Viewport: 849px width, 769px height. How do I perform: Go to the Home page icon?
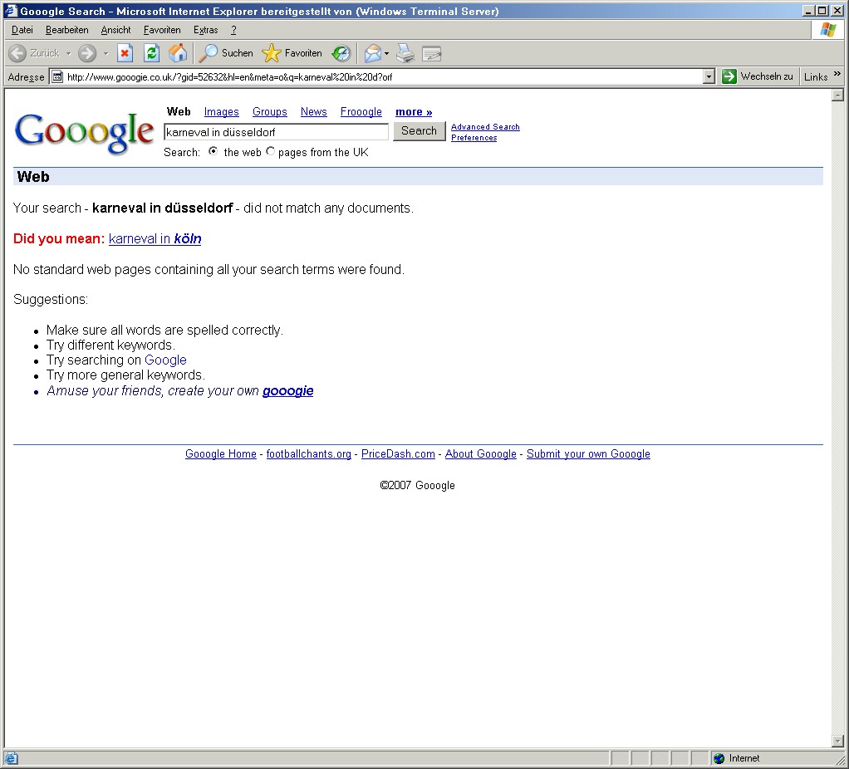point(178,53)
